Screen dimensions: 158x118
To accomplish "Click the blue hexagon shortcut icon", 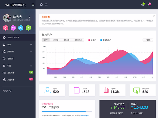I will 21,28.
